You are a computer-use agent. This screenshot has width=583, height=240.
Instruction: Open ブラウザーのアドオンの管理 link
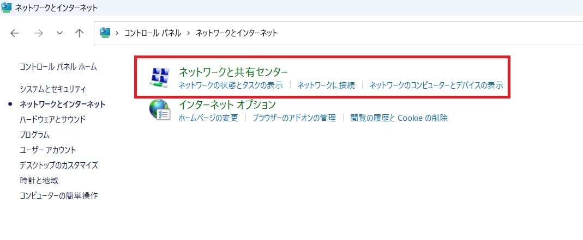pos(294,118)
